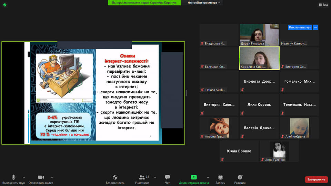Open the Безопасность security icon
This screenshot has width=331, height=186.
(x=115, y=177)
